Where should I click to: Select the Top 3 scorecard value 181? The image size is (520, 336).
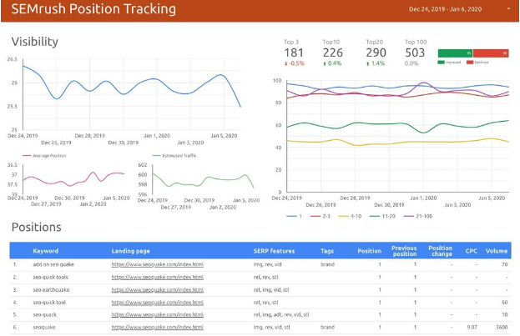294,53
